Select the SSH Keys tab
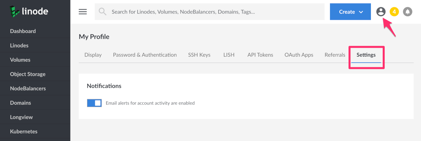The image size is (421, 141). (199, 55)
